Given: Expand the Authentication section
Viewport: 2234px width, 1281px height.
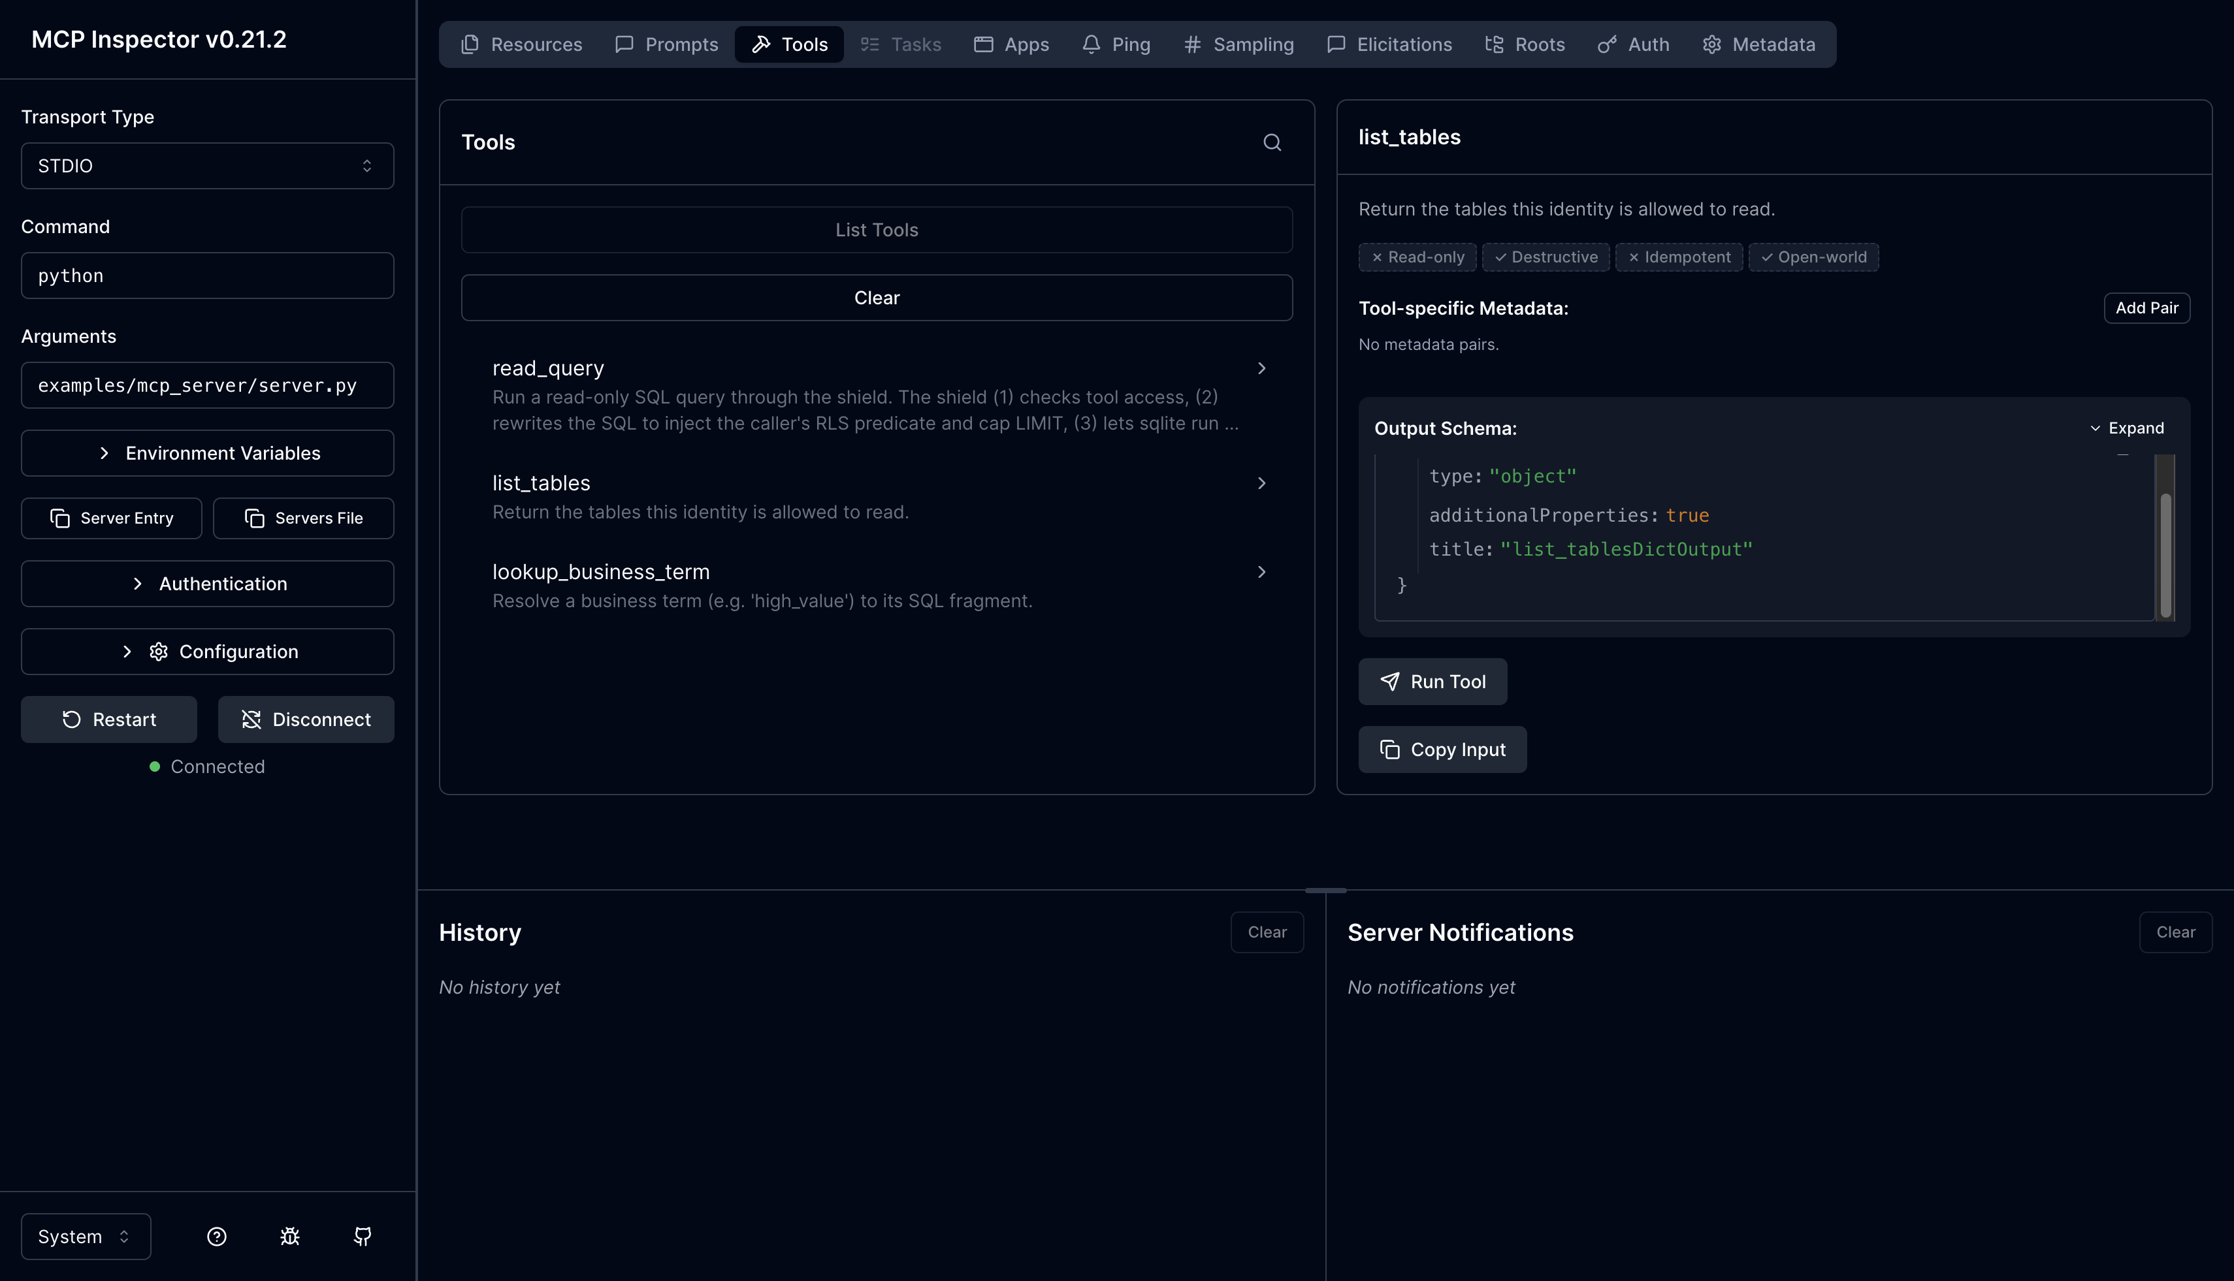Looking at the screenshot, I should pyautogui.click(x=208, y=583).
